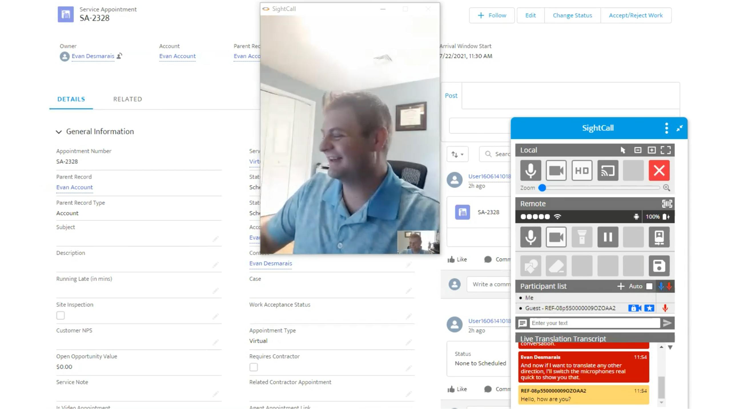The width and height of the screenshot is (731, 409).
Task: Enable the Auto checkbox in Participant list
Action: (649, 286)
